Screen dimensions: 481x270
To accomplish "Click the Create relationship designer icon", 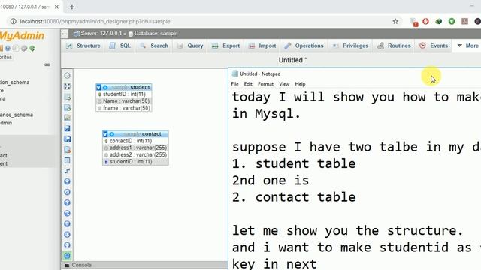I will pos(67,171).
